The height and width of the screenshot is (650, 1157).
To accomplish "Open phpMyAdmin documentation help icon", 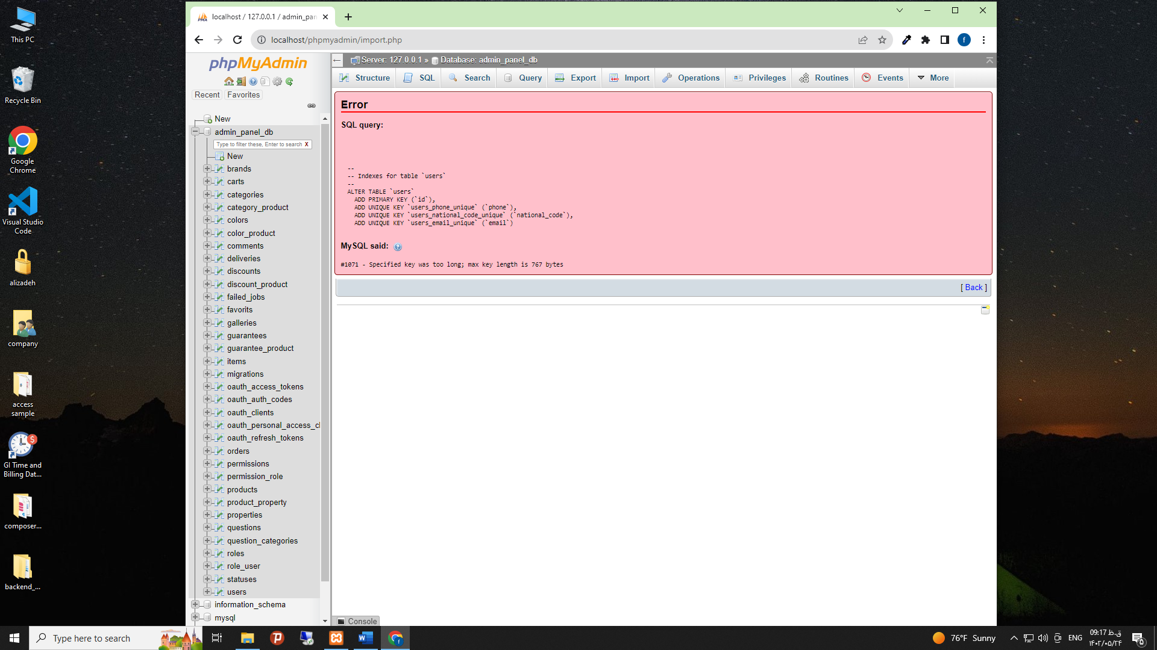I will (253, 81).
